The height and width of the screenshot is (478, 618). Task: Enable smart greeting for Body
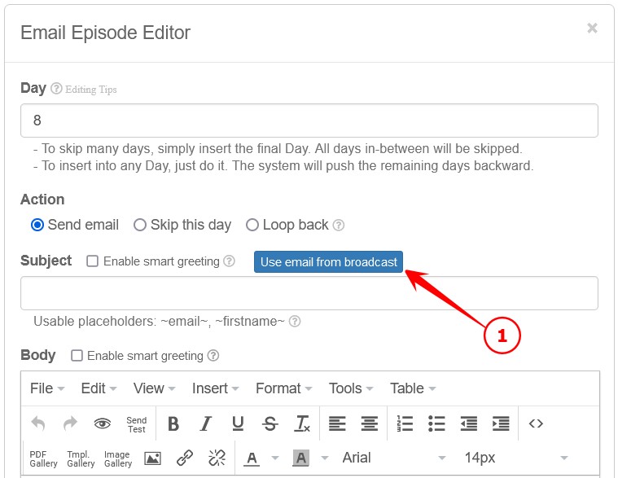coord(77,356)
